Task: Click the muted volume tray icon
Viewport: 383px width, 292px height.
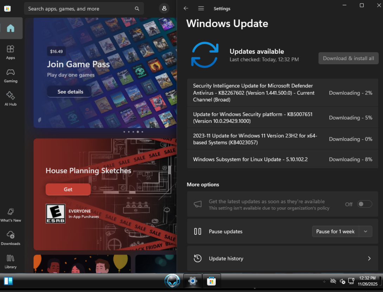Action: pyautogui.click(x=342, y=281)
